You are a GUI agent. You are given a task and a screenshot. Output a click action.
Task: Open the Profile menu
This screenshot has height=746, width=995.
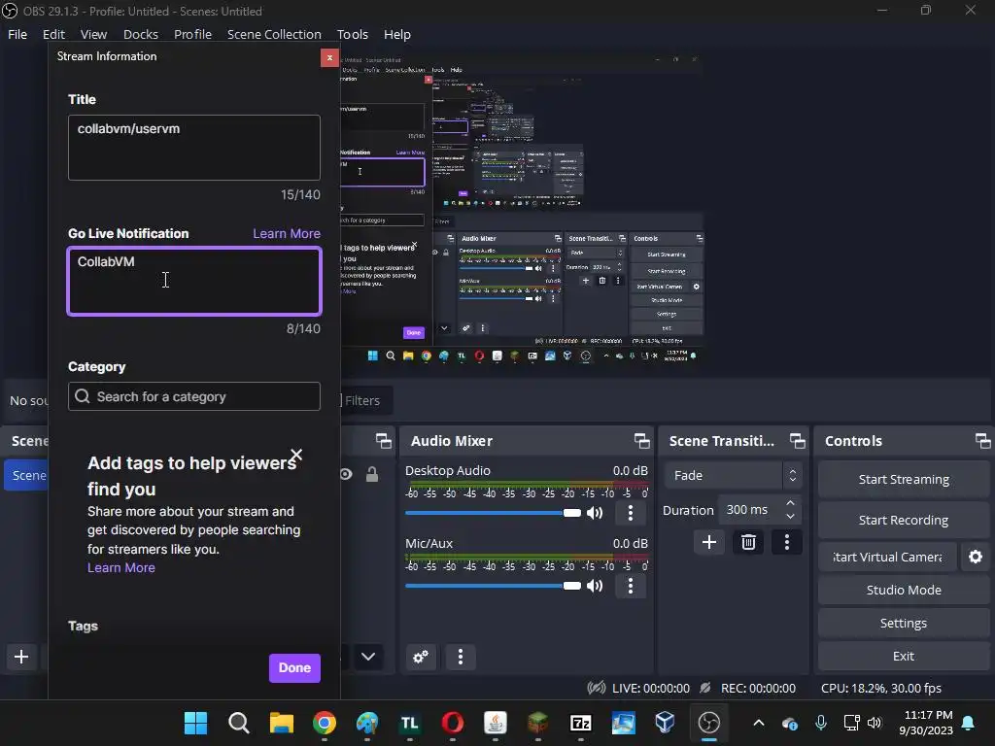click(193, 34)
